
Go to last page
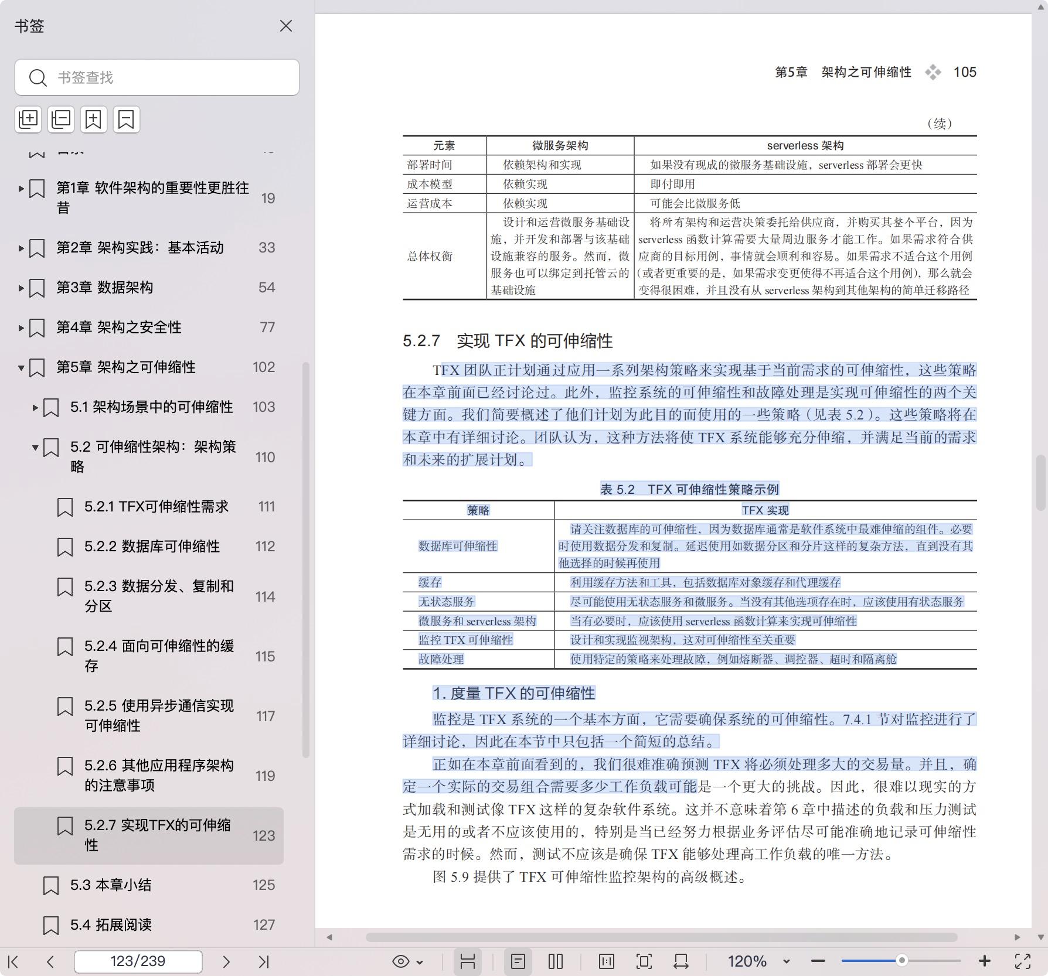point(264,961)
